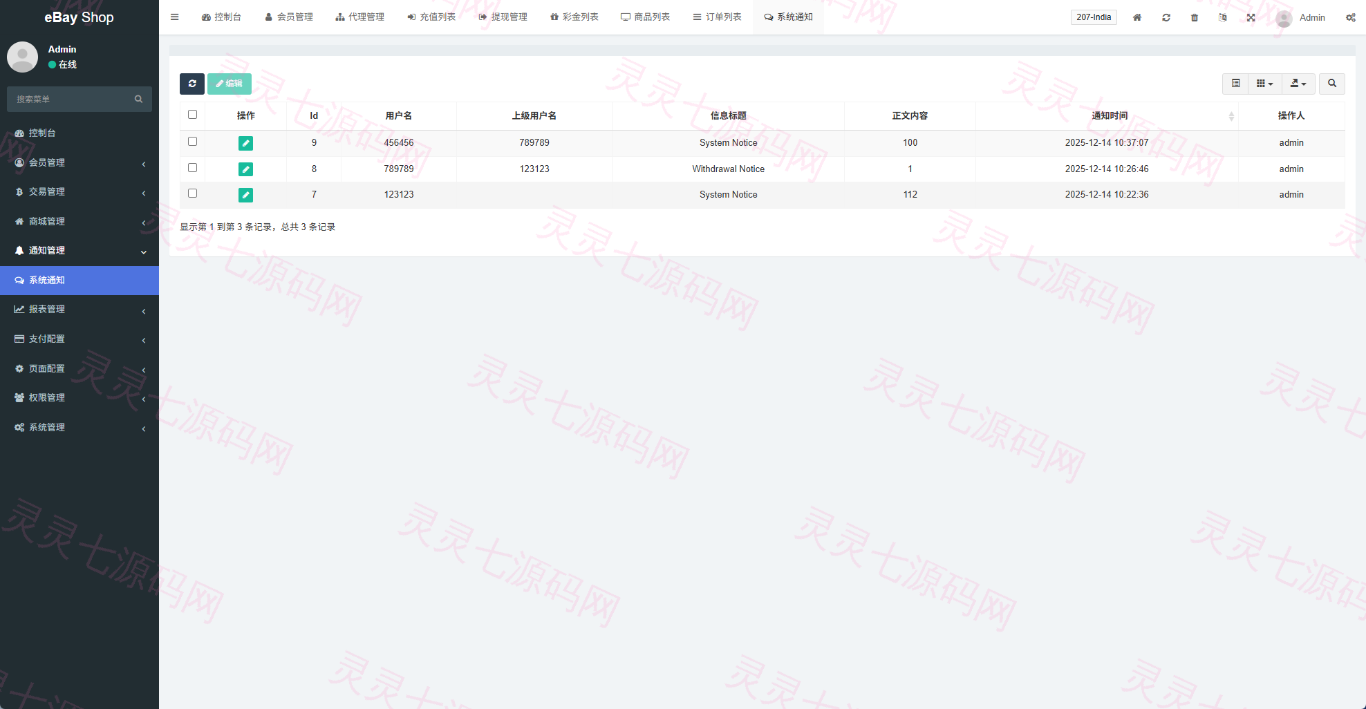This screenshot has height=709, width=1366.
Task: Expand 报表管理 in sidebar
Action: [x=79, y=310]
